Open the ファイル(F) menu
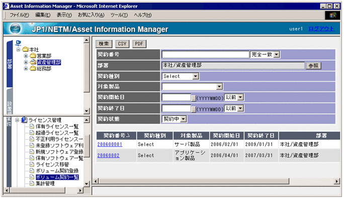This screenshot has height=199, width=344. (x=19, y=15)
